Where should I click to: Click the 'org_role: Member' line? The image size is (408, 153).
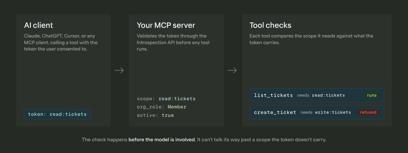coord(162,107)
